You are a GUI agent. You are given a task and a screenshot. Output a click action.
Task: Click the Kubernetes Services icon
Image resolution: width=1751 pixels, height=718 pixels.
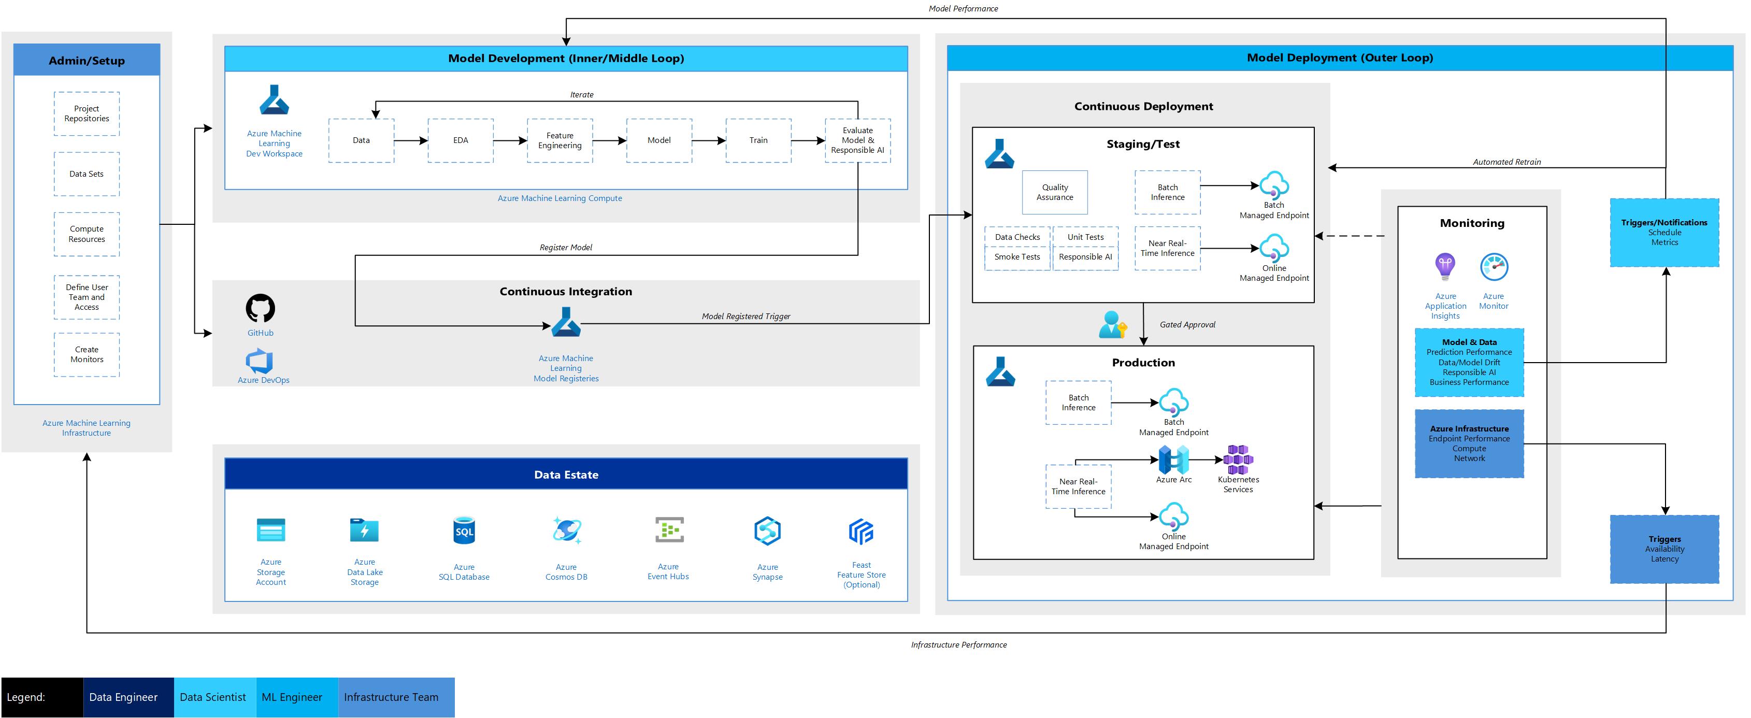[1238, 459]
